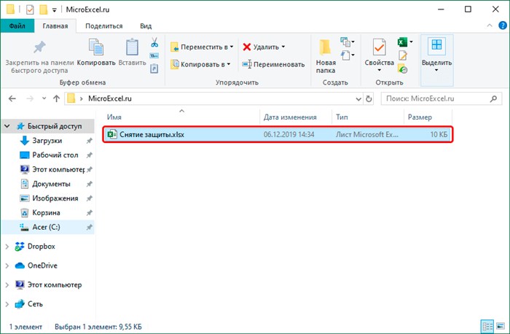Pin to Quick access ribbon button
Screen dimensions: 510x334
[39, 57]
